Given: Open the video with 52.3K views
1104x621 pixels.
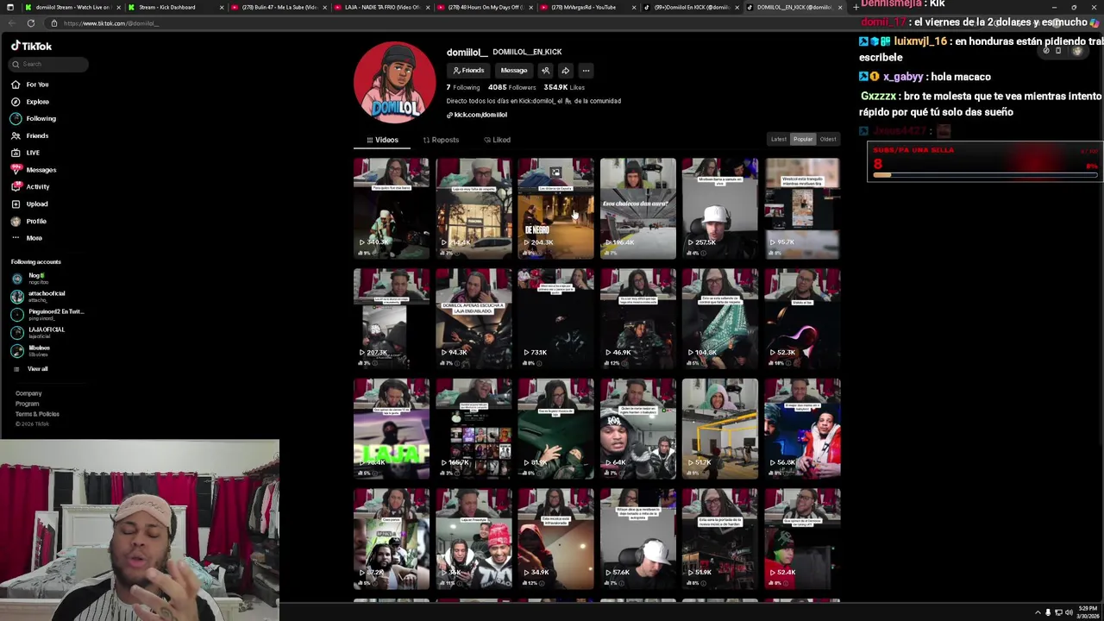Looking at the screenshot, I should [x=802, y=318].
